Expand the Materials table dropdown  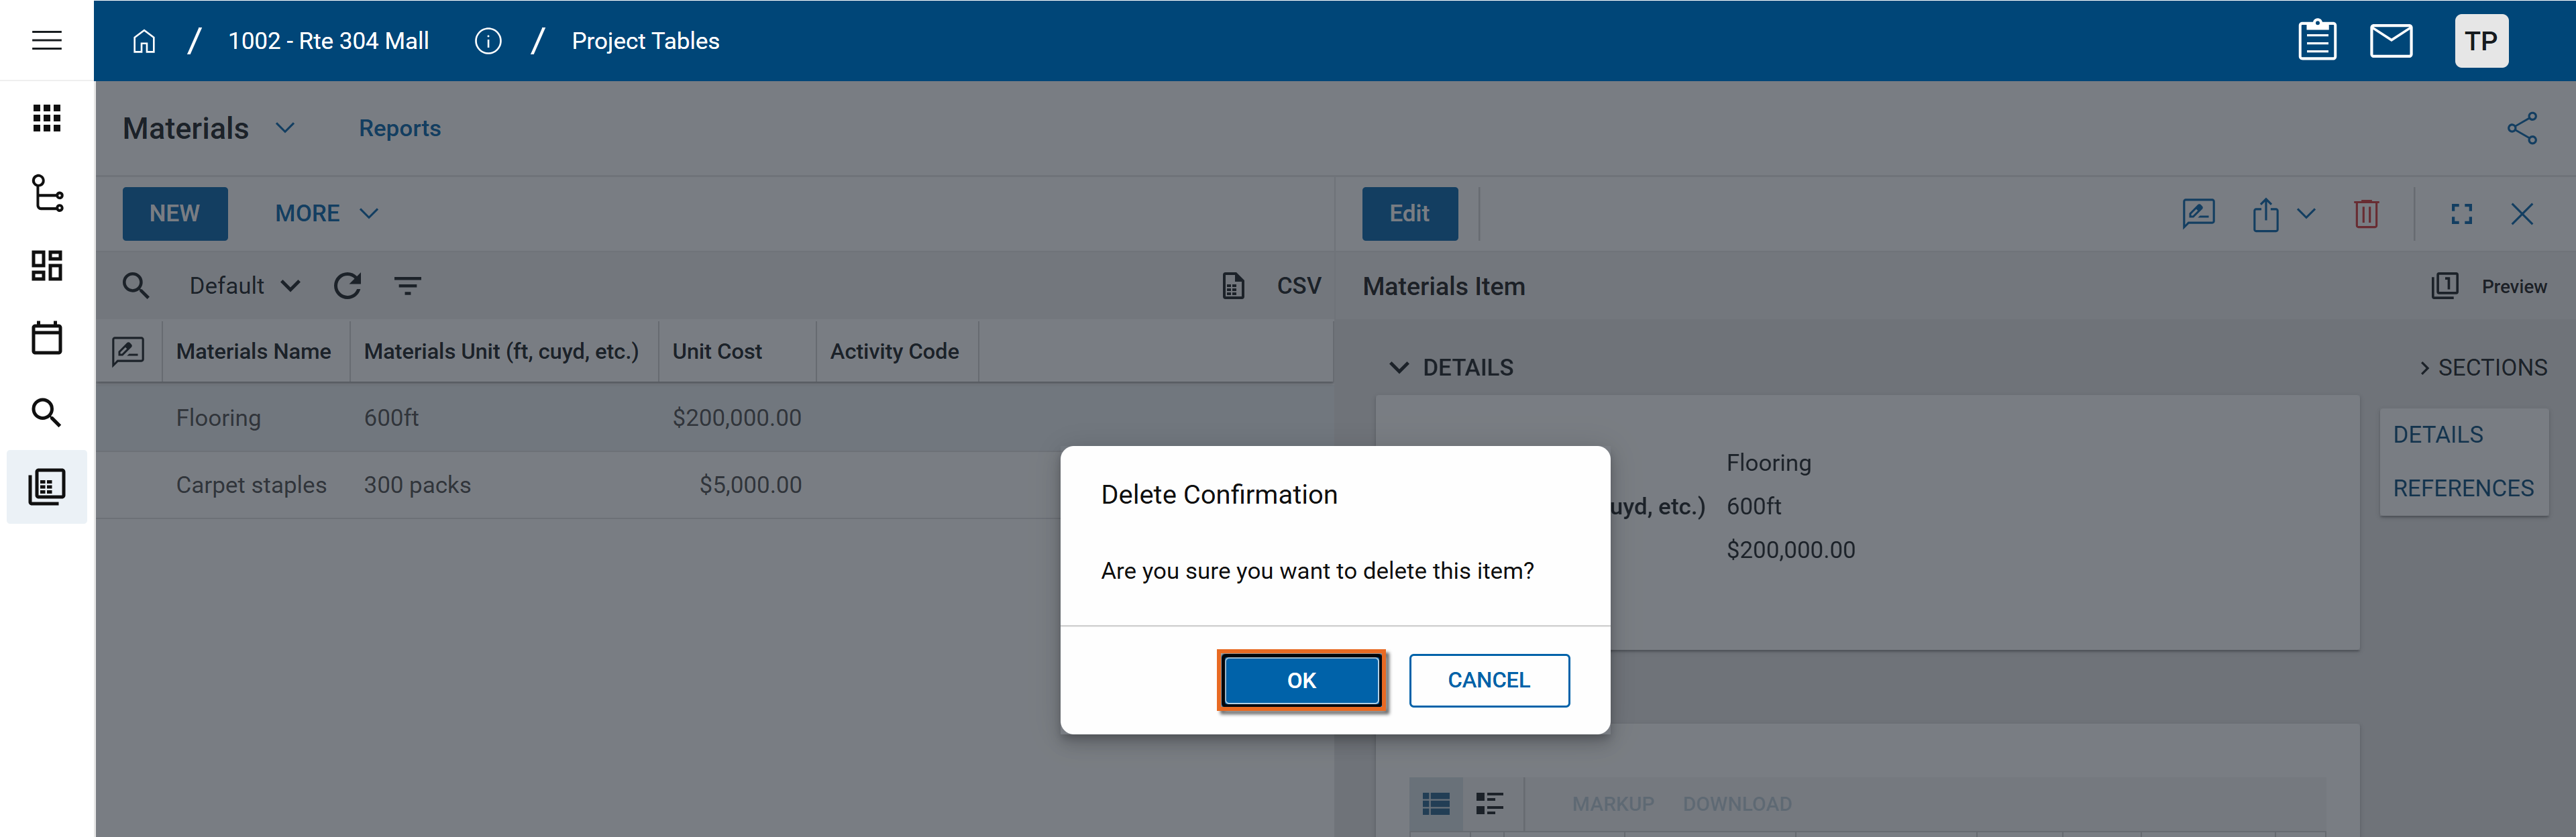285,128
